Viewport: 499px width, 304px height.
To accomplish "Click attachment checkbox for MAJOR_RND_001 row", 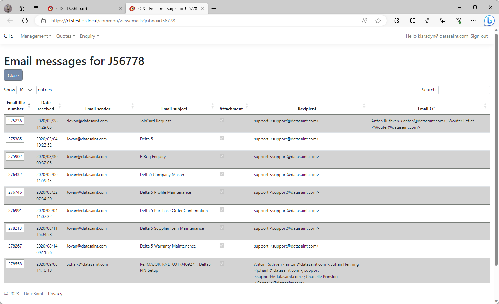I will pos(222,264).
